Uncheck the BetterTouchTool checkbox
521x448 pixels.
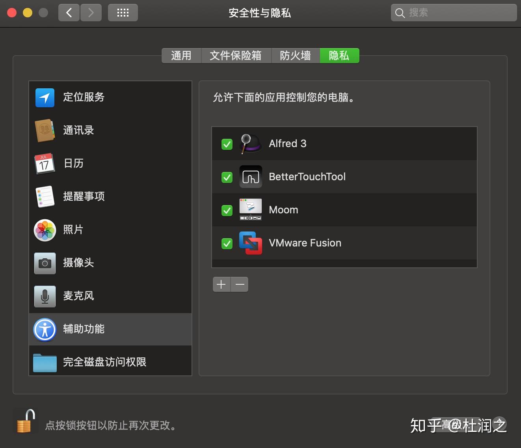tap(227, 177)
